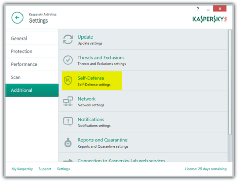The height and width of the screenshot is (181, 238).
Task: Click the My Kaspersky footer link
Action: pyautogui.click(x=22, y=169)
